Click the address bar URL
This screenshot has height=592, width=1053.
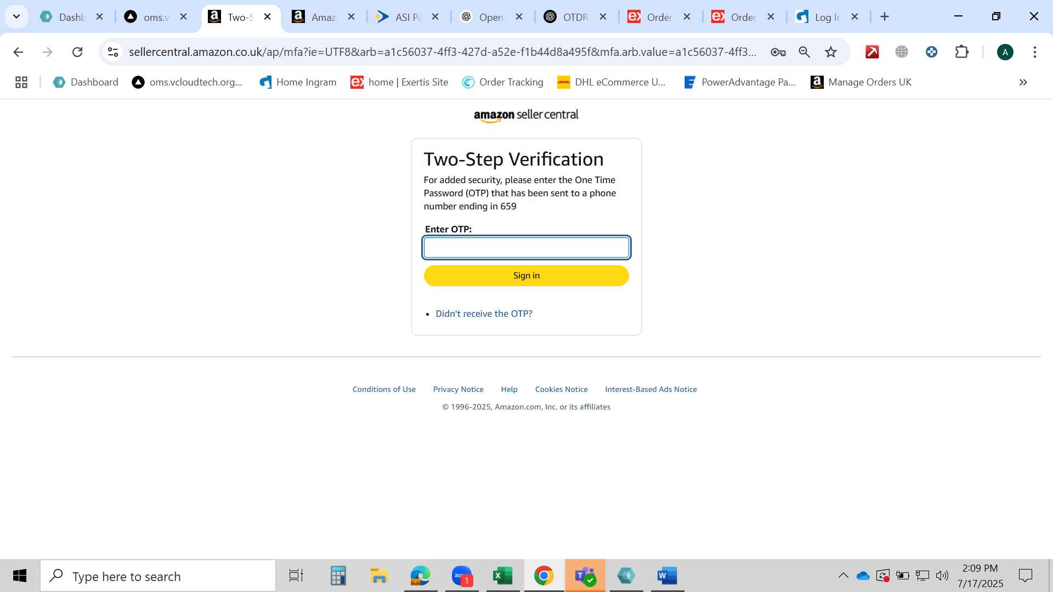(x=442, y=52)
